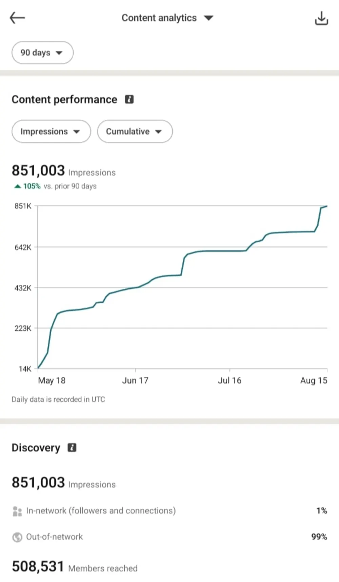Click the green upward trend triangle

(x=17, y=186)
